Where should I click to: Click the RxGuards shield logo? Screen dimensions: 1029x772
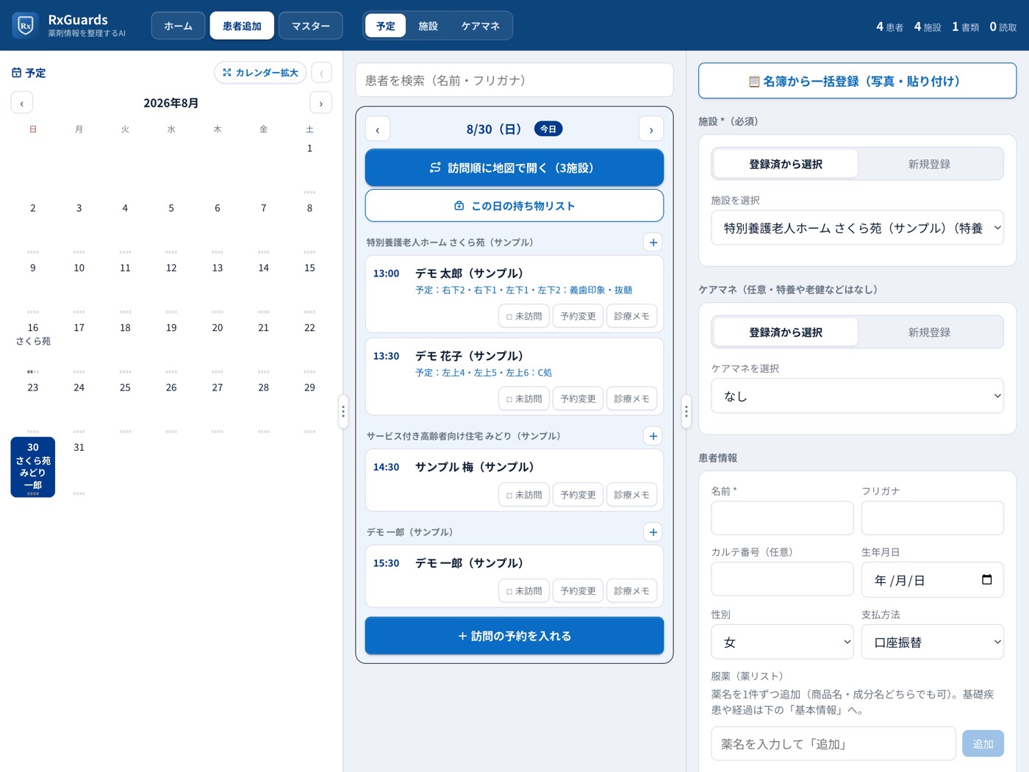[26, 26]
